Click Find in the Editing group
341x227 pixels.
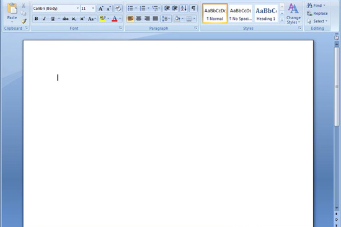(x=316, y=6)
